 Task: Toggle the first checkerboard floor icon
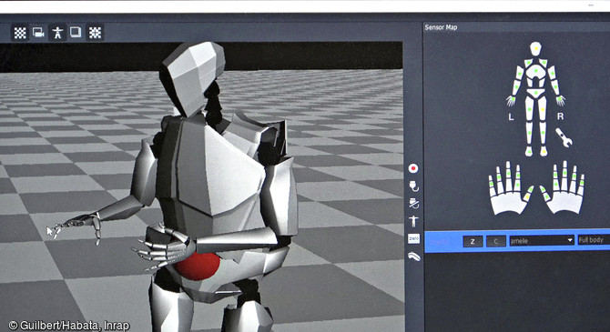(20, 33)
